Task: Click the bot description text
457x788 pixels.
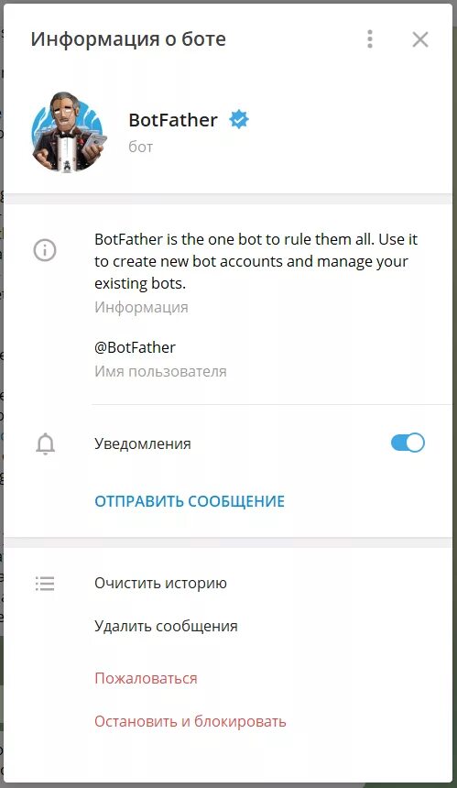Action: (x=256, y=261)
